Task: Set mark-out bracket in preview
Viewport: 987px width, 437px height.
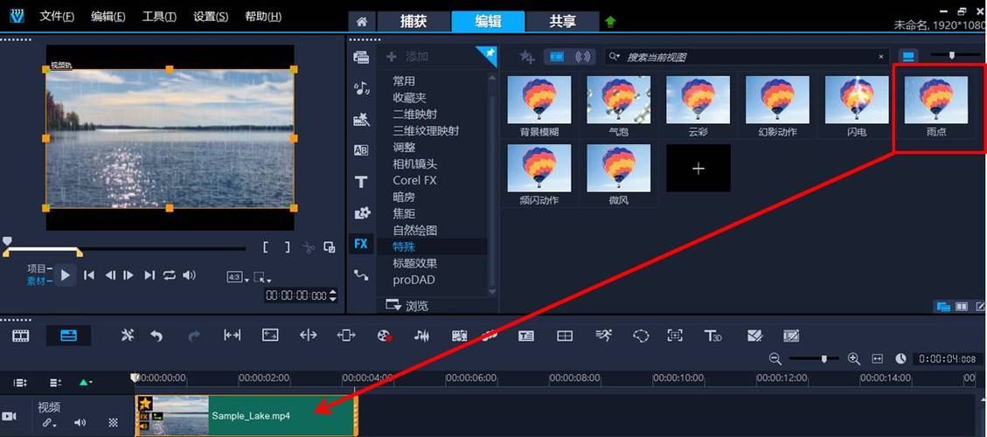Action: [288, 247]
